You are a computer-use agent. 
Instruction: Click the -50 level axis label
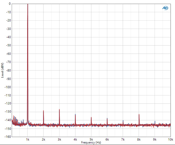click(x=8, y=45)
